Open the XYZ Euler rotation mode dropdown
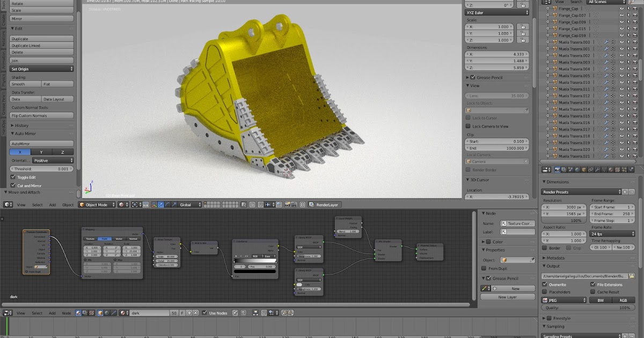 (x=497, y=12)
